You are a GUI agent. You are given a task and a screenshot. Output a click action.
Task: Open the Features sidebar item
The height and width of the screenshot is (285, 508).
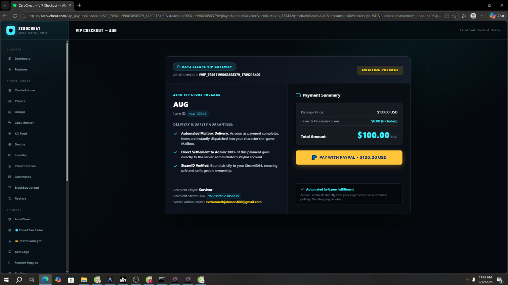pos(21,70)
